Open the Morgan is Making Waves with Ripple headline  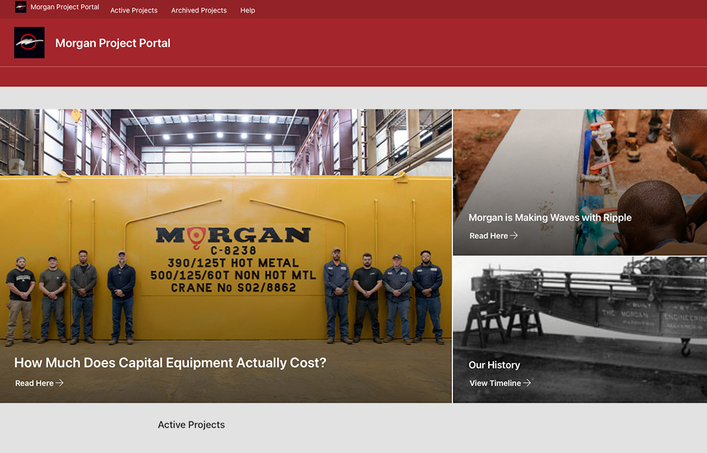(550, 217)
